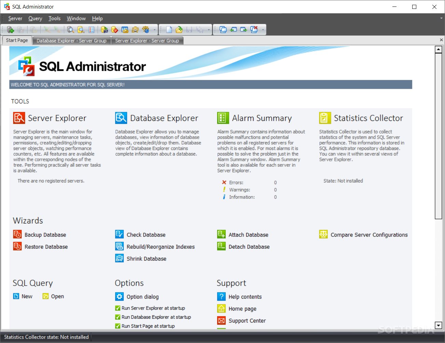Click the scrollbar up arrow button
Screen dimensions: 445x343
click(439, 50)
